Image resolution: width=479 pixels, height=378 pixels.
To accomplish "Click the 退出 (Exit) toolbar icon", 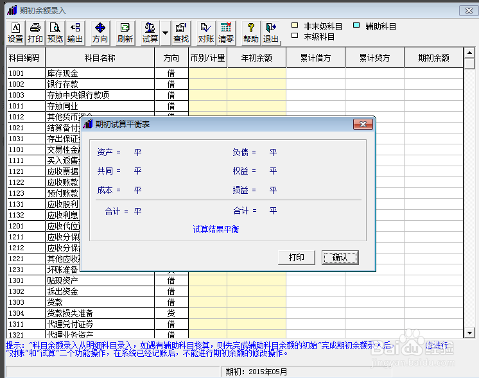I will 271,33.
